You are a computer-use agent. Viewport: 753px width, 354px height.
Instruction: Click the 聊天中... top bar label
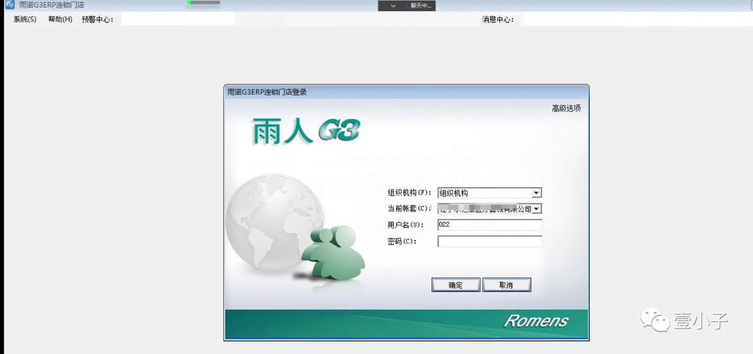click(420, 6)
